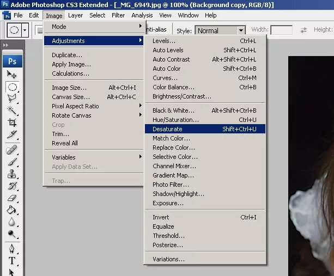Viewport: 334px width, 276px height.
Task: Apply Auto Color
Action: click(205, 69)
